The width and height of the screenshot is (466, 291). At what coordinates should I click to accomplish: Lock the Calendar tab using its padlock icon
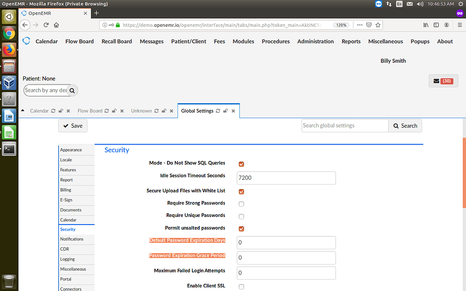(x=61, y=110)
